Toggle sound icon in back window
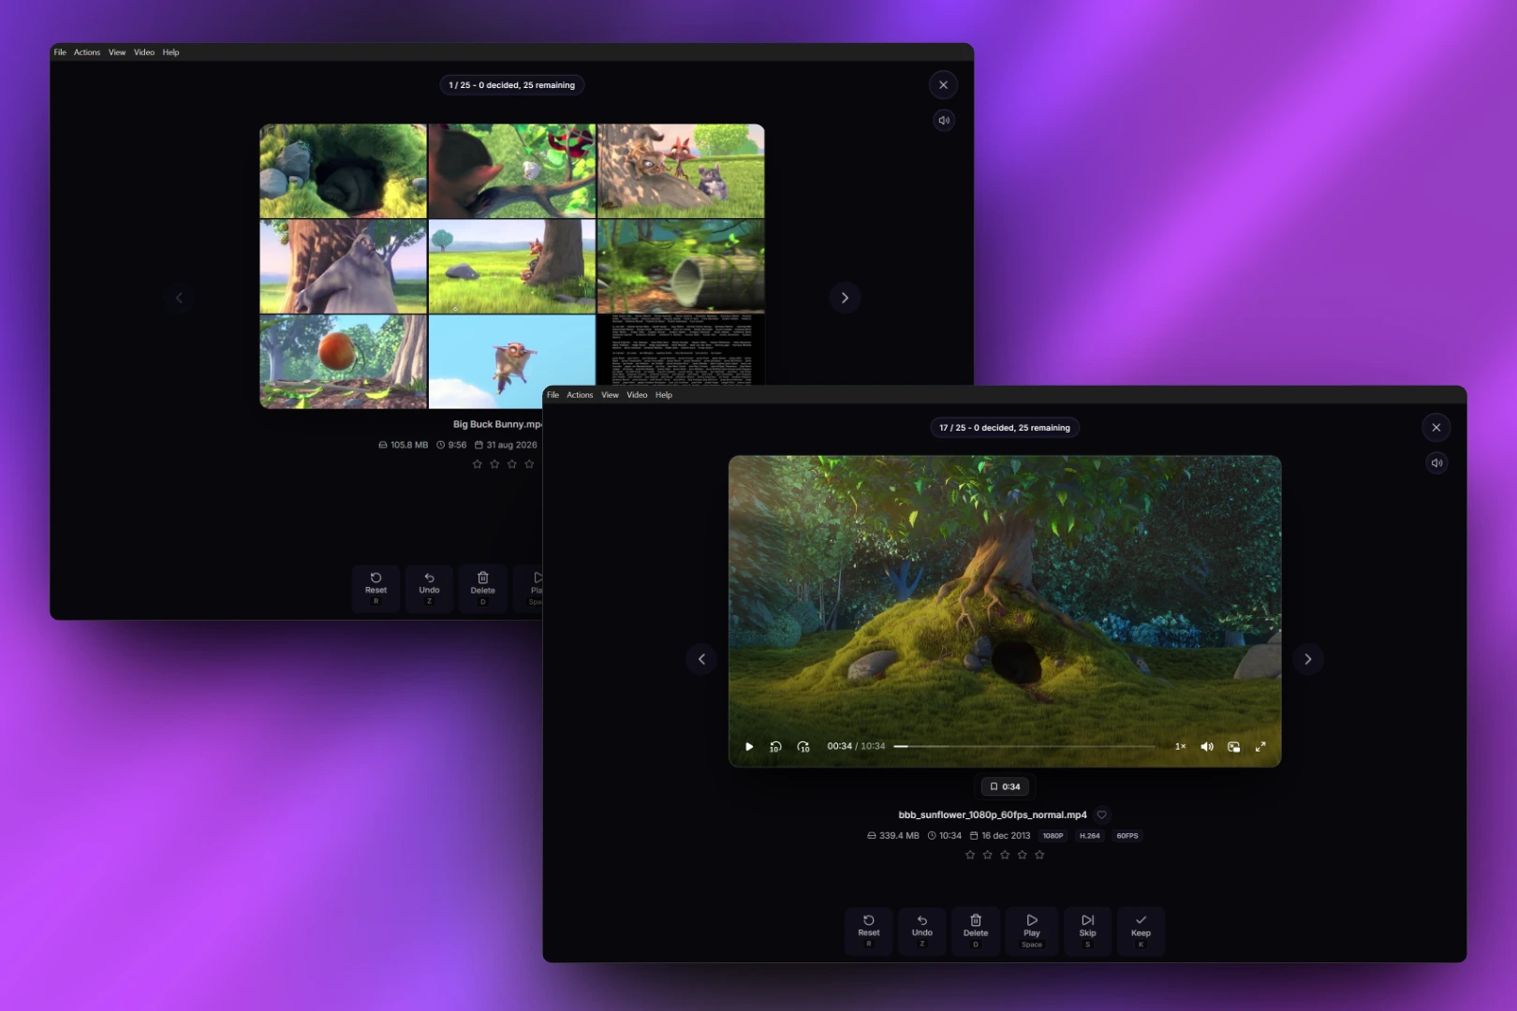Image resolution: width=1517 pixels, height=1011 pixels. [944, 120]
